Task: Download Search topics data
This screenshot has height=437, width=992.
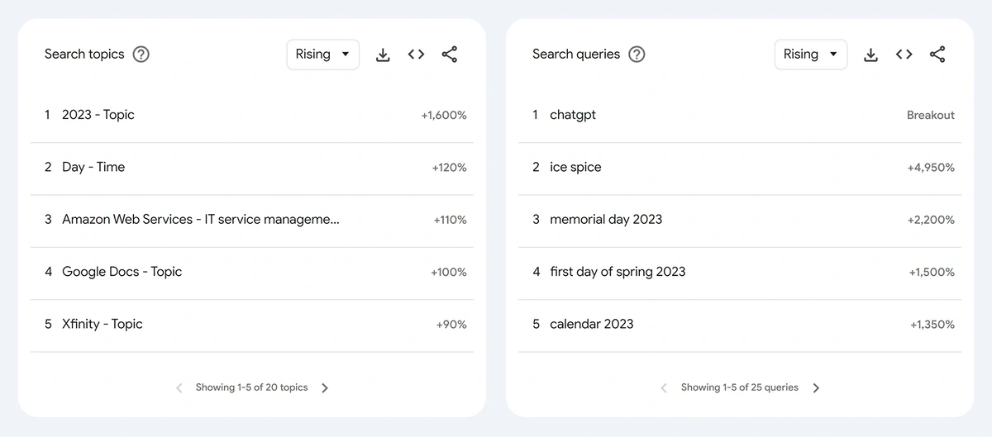Action: 383,55
